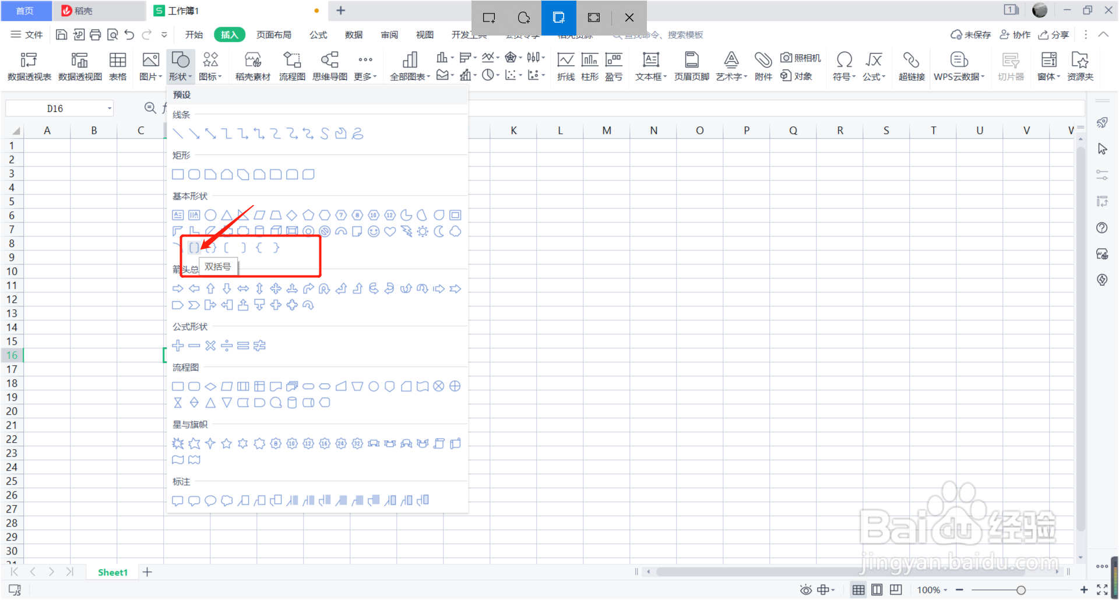Screen dimensions: 1119x600
Task: Insert a 符号 symbol
Action: coord(844,66)
